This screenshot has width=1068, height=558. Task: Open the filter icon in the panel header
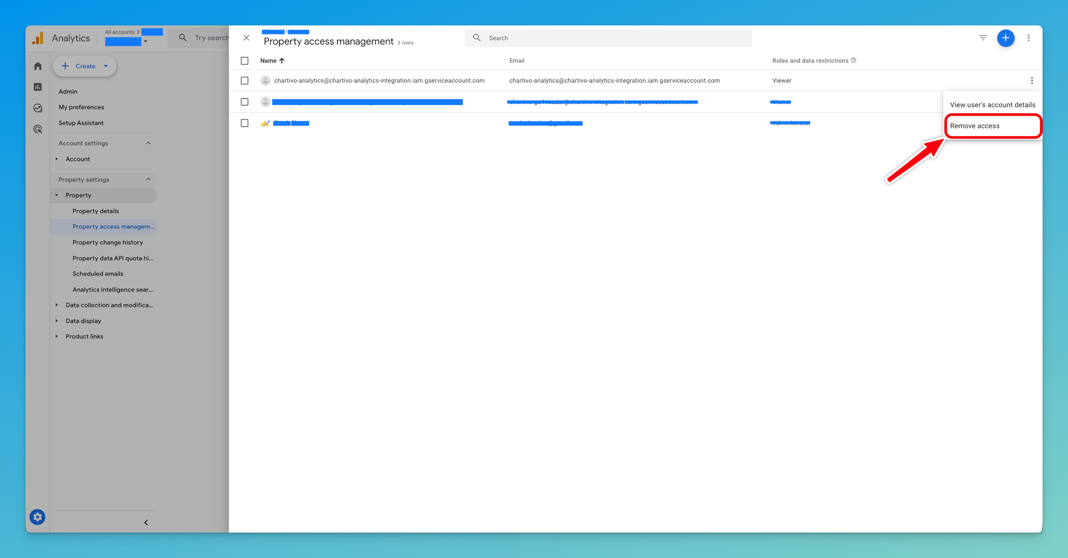point(982,38)
